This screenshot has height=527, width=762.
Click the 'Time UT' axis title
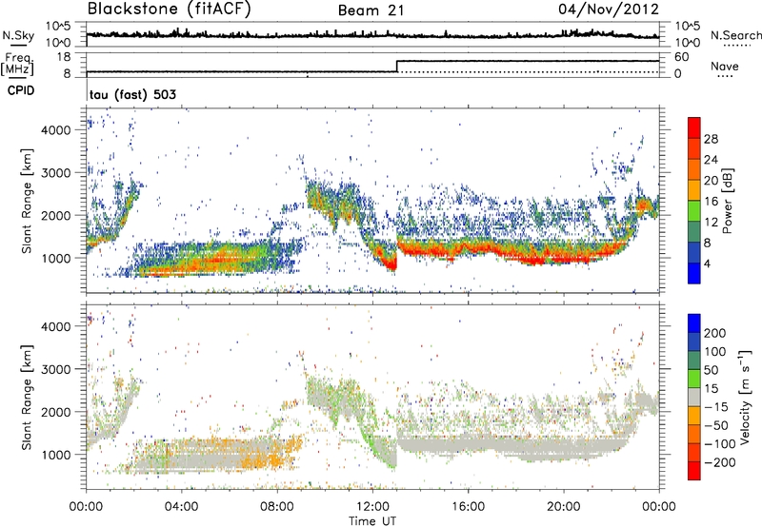tap(372, 521)
